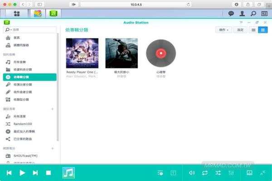The image size is (272, 181).
Task: Show all browser tabs button
Action: (259, 5)
